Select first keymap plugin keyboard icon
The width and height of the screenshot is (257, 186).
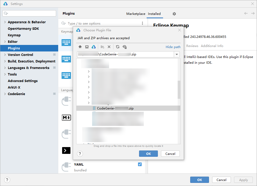[x=66, y=43]
